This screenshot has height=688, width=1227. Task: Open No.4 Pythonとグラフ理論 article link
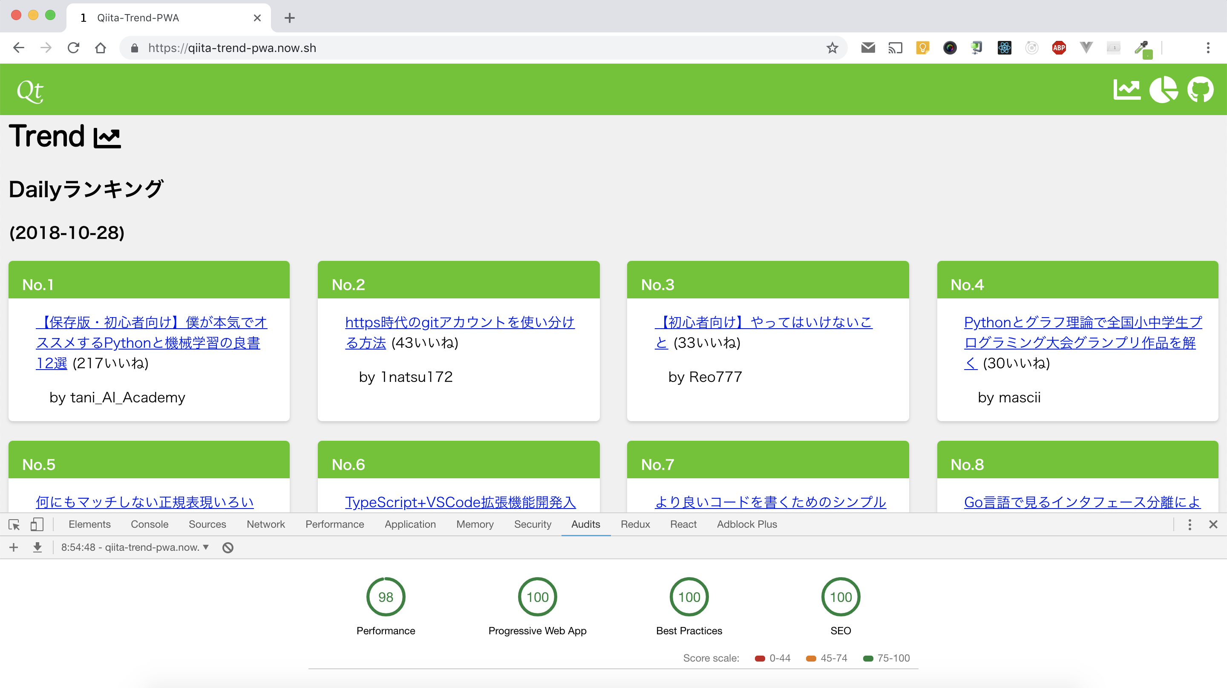pyautogui.click(x=1082, y=323)
